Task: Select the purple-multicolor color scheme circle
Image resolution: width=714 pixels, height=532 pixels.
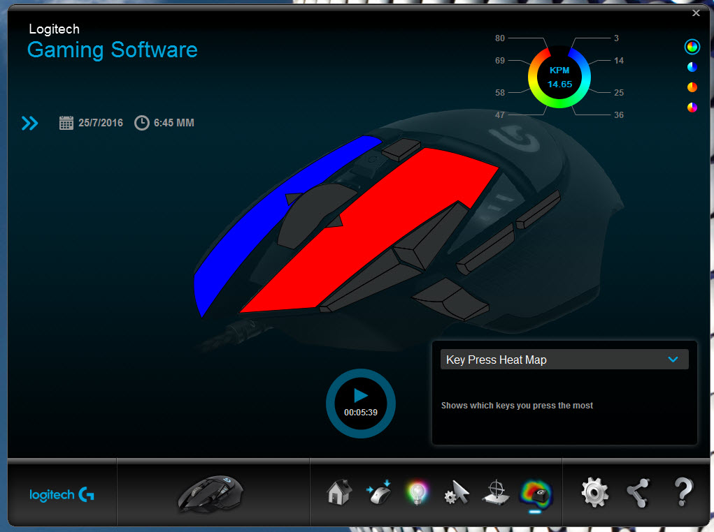Action: (x=692, y=108)
